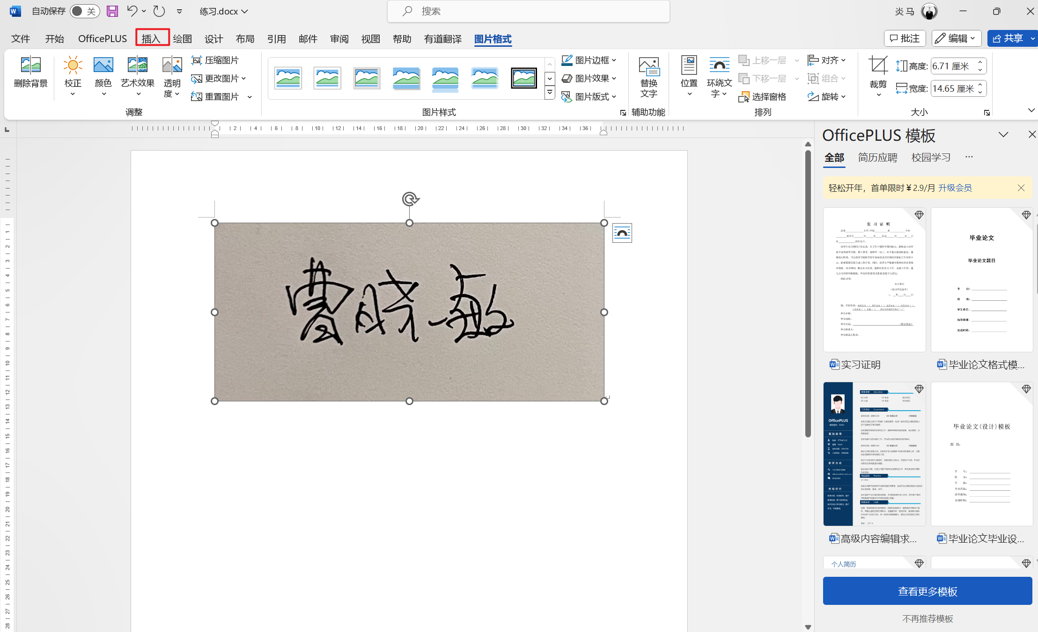
Task: Open the Size dialog launcher
Action: pos(986,113)
